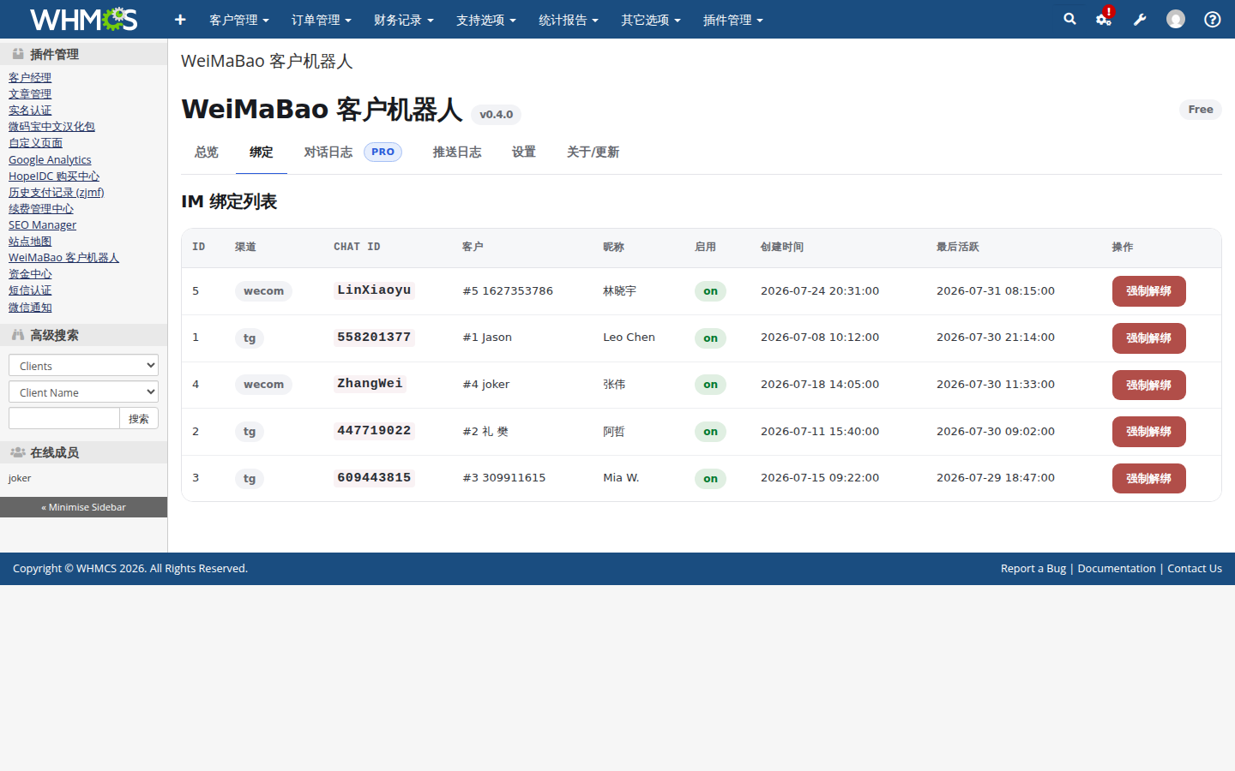This screenshot has height=771, width=1235.
Task: Open 资金中心 sidebar link
Action: click(x=30, y=274)
